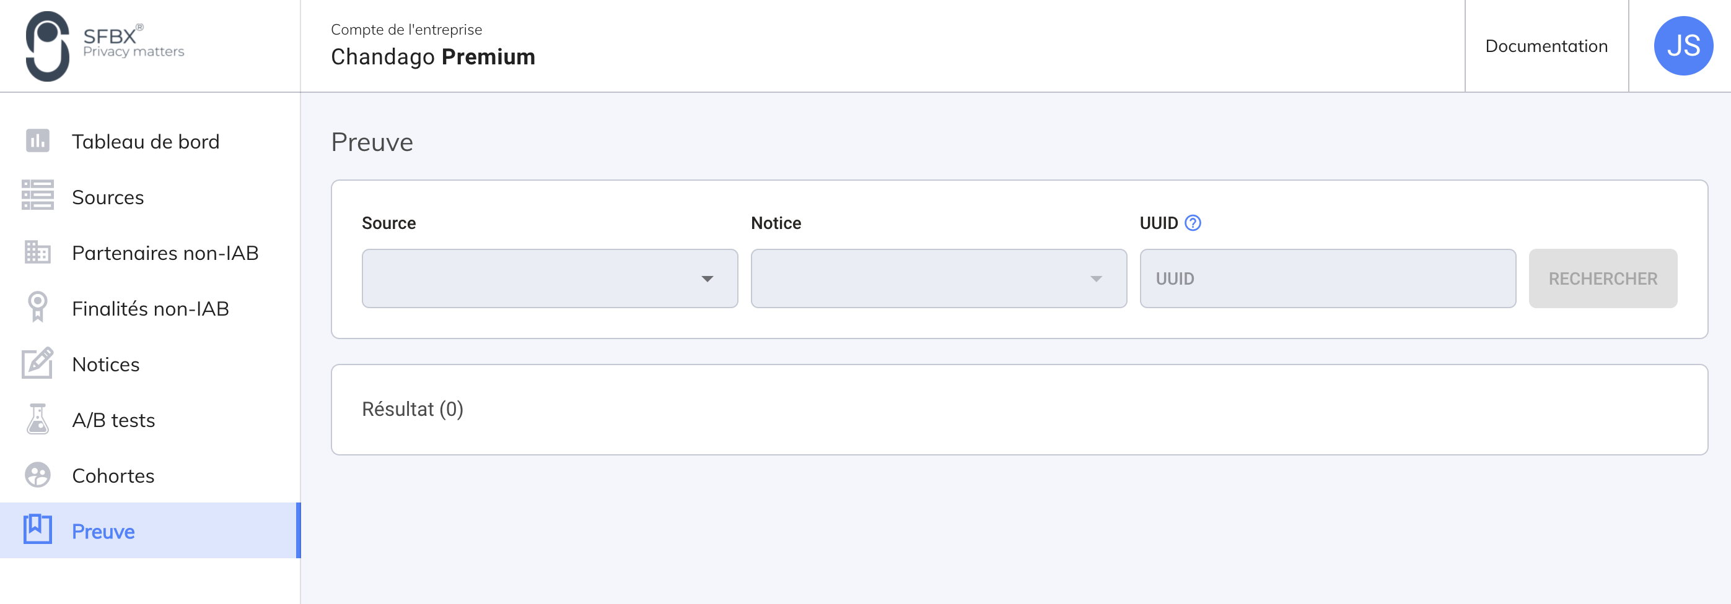Click the Source dropdown arrow
This screenshot has height=604, width=1731.
(x=707, y=278)
